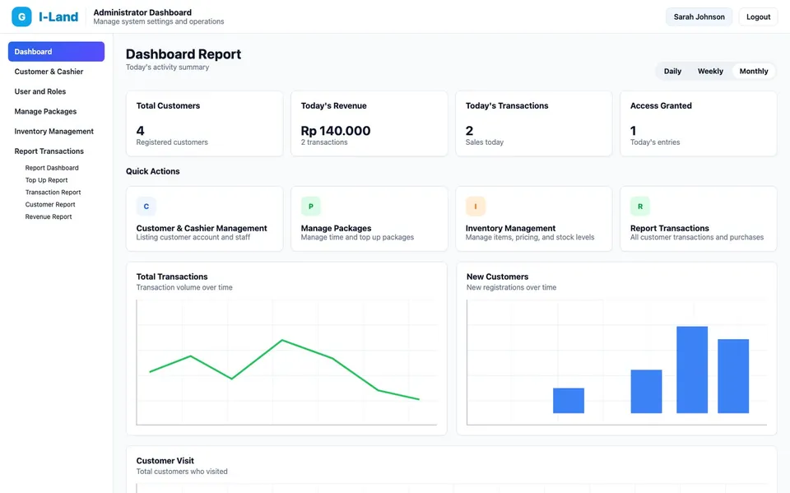Open the Transaction Report sub-item
Image resolution: width=790 pixels, height=493 pixels.
click(x=53, y=192)
